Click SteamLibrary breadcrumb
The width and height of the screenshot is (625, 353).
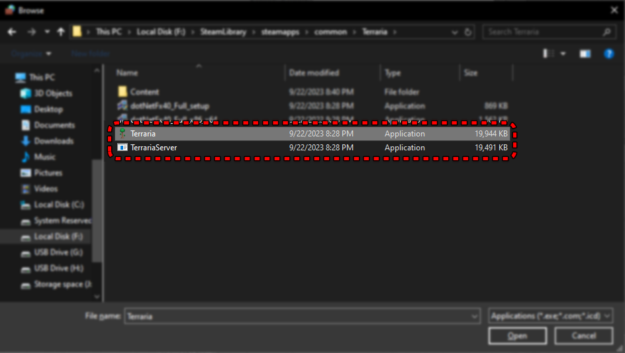[223, 32]
